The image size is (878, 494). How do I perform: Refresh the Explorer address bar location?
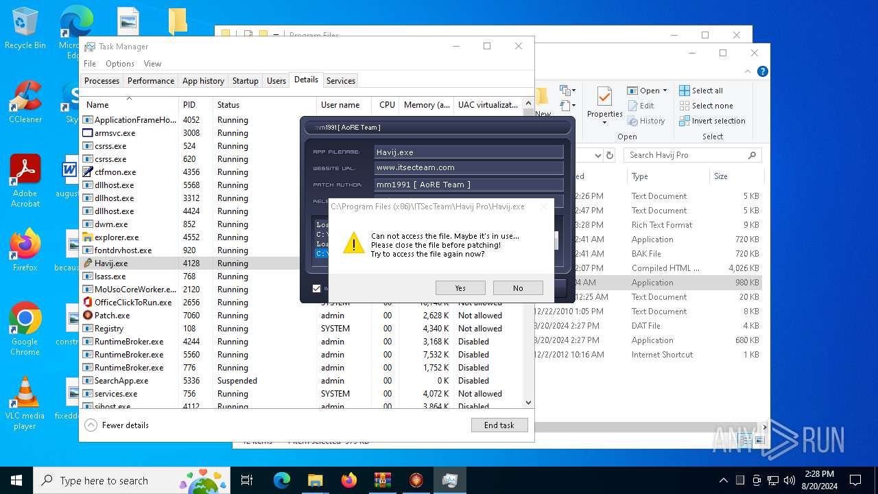(608, 155)
